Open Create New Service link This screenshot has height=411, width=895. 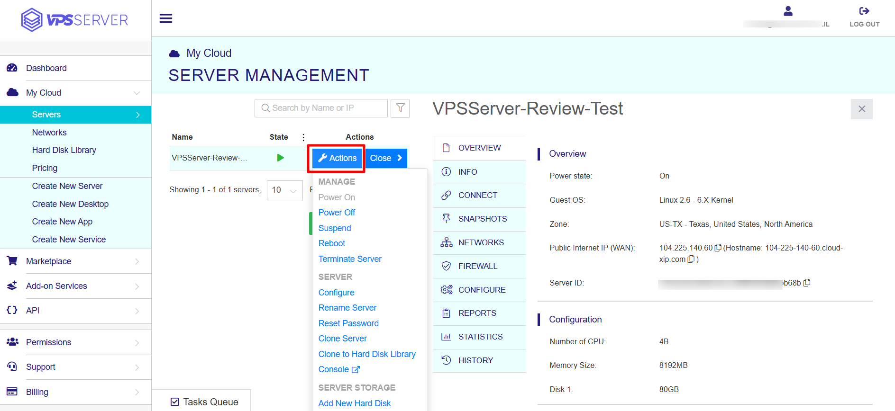69,240
